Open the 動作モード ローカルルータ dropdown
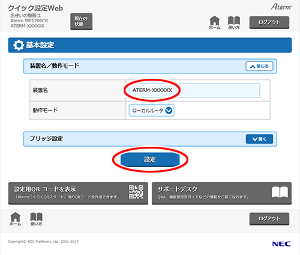This screenshot has width=300, height=255. [151, 110]
